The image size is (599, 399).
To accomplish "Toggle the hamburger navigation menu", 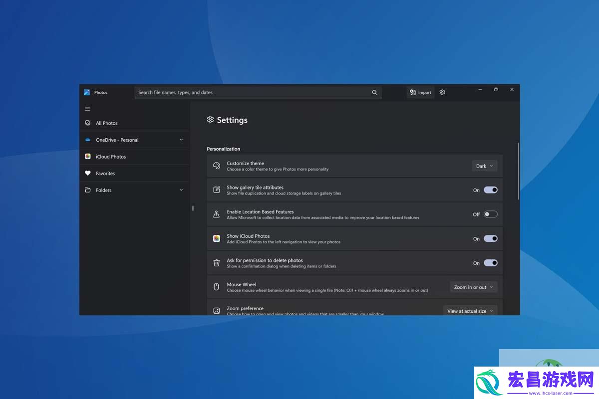I will (x=87, y=109).
